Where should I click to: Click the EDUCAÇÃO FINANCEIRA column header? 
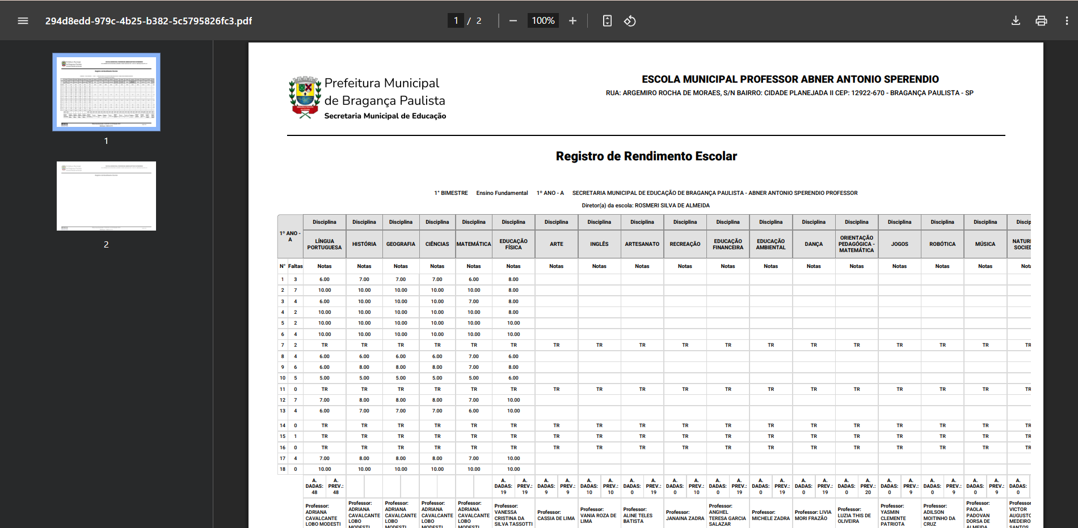(x=728, y=244)
